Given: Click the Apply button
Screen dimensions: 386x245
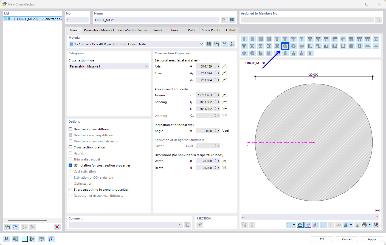Looking at the screenshot, I should pos(371,239).
